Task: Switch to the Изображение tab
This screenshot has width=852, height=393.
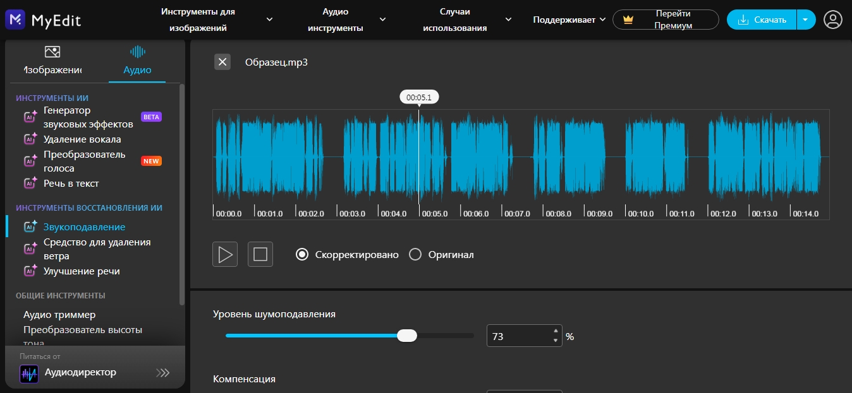Action: pyautogui.click(x=52, y=61)
